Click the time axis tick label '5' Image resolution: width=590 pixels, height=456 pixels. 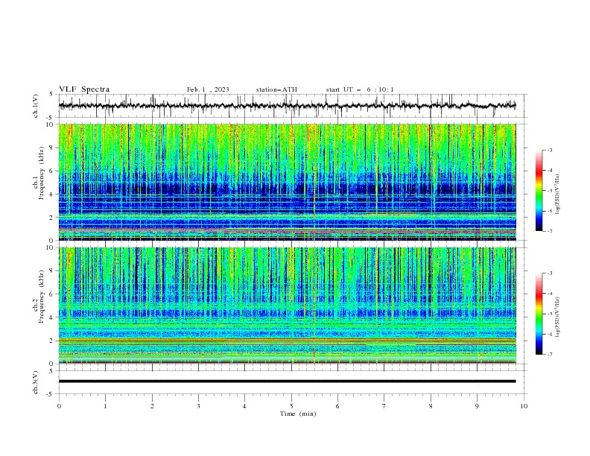pyautogui.click(x=291, y=406)
